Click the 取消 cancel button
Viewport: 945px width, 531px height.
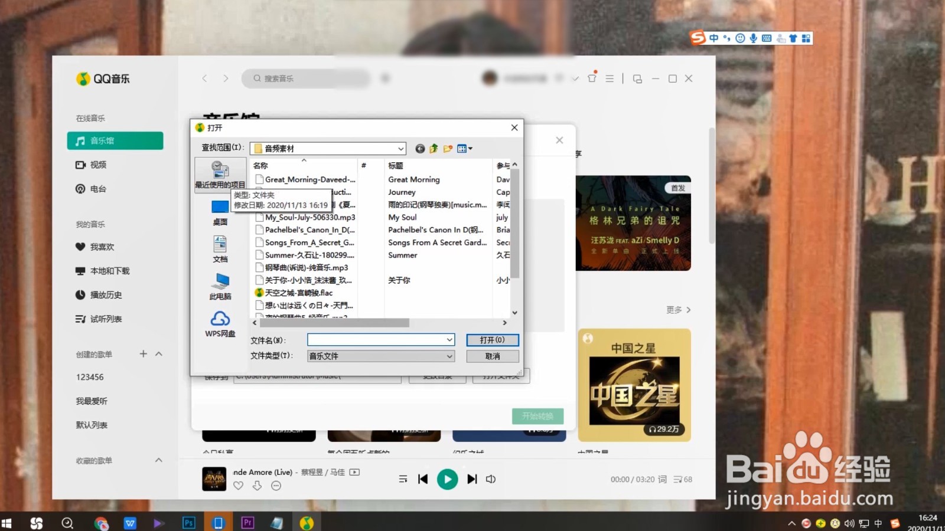coord(493,356)
